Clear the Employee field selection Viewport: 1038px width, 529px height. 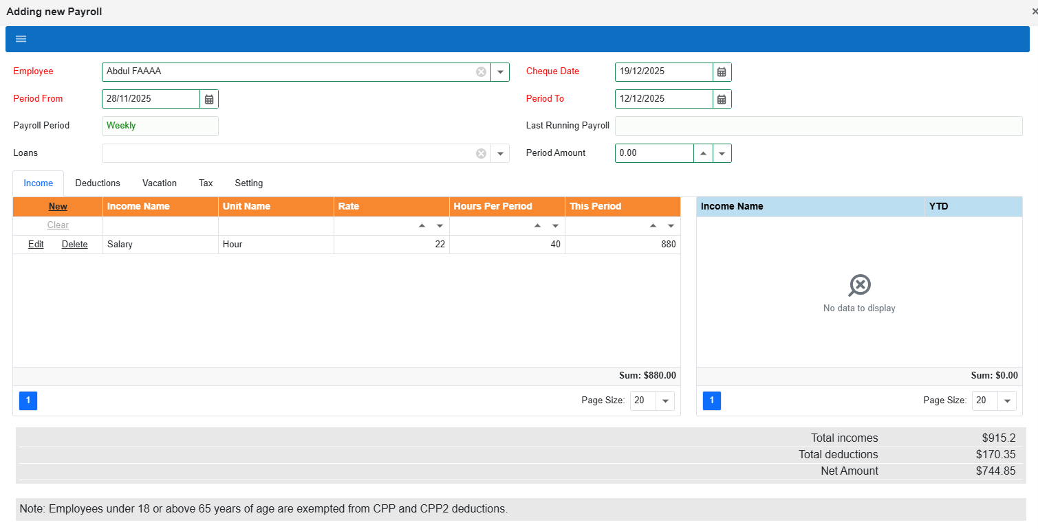click(481, 72)
